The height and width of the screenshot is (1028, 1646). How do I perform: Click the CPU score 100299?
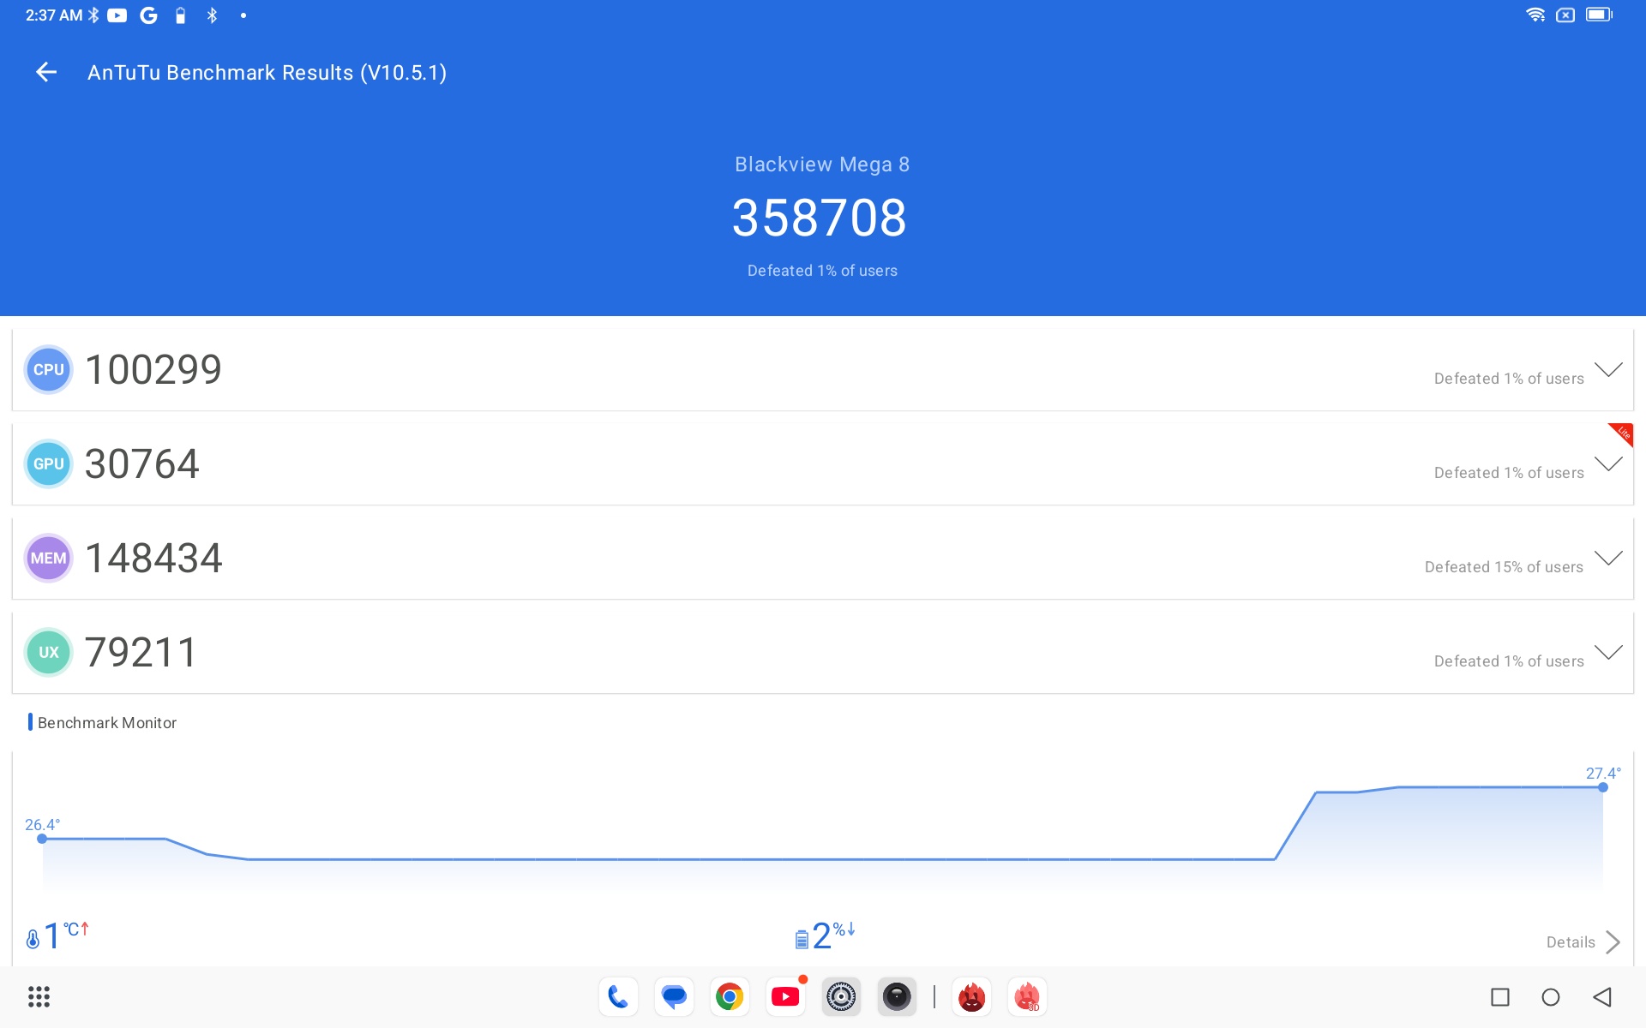(153, 370)
